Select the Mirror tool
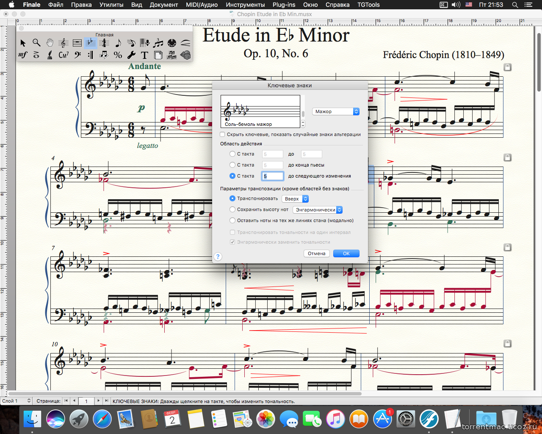542x434 pixels. click(171, 55)
